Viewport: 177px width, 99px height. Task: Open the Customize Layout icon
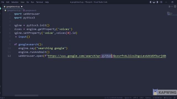point(161,2)
